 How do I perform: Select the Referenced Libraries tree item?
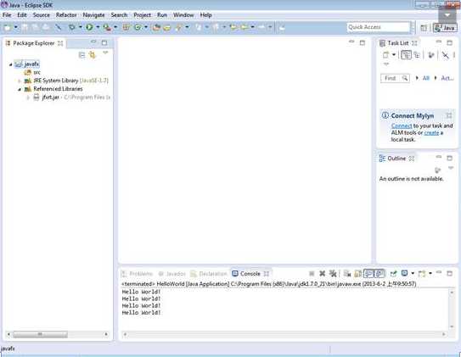(x=53, y=89)
